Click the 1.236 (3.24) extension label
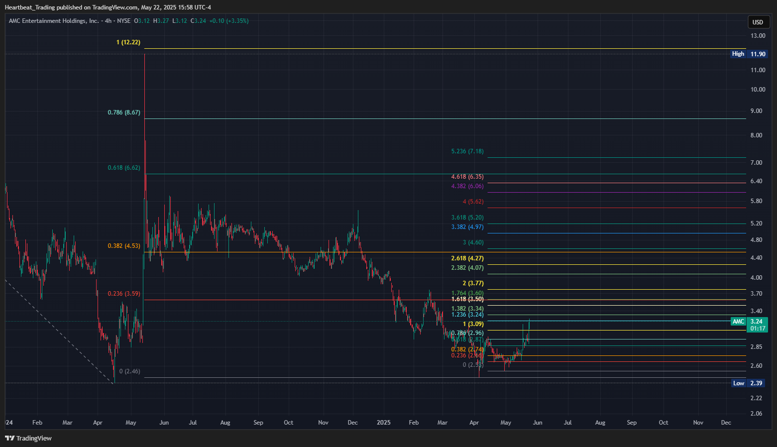Viewport: 777px width, 447px height. click(x=467, y=315)
